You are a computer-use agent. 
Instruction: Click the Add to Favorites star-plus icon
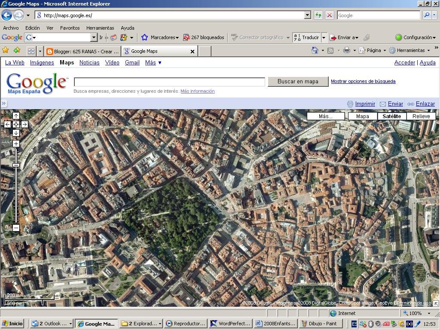(17, 51)
